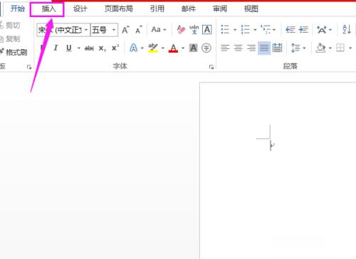The width and height of the screenshot is (356, 259).
Task: Activate the 格式刷 format painter
Action: [14, 52]
